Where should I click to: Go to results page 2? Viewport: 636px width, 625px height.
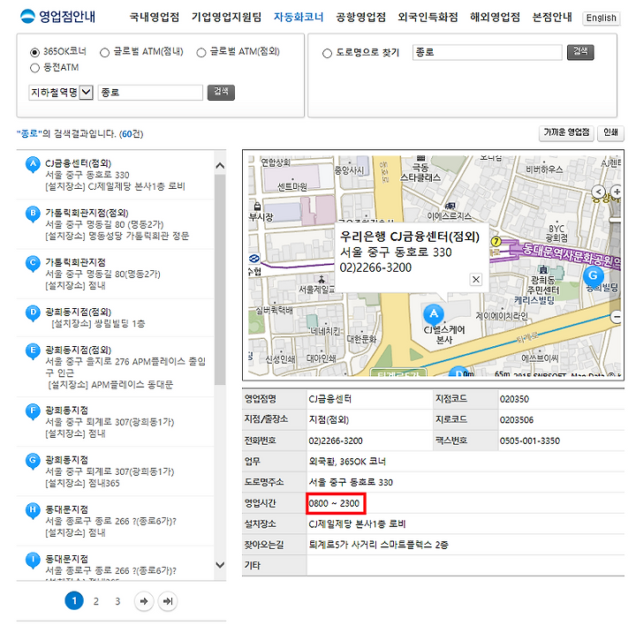[x=96, y=601]
